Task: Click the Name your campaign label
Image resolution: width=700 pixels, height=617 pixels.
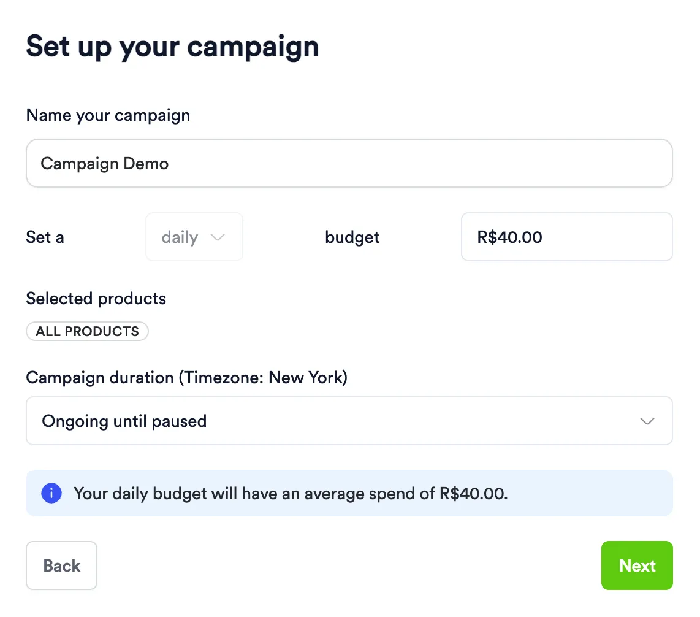Action: point(108,115)
